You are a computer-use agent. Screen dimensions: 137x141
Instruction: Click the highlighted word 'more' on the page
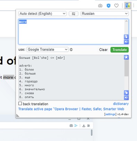pyautogui.click(x=8, y=77)
